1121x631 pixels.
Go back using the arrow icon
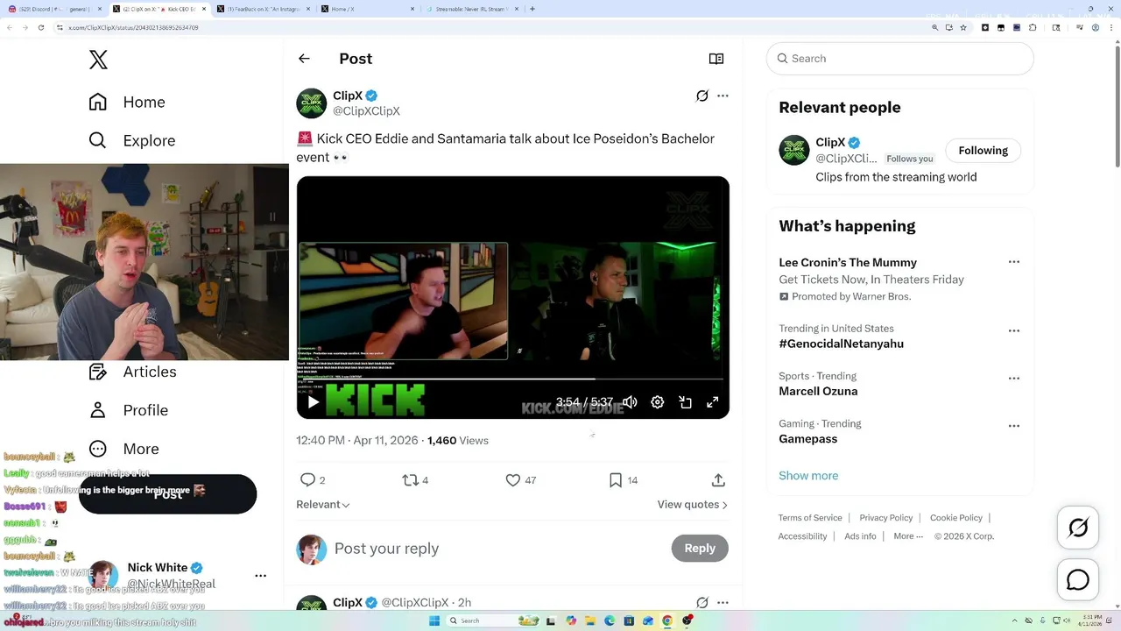click(x=304, y=59)
